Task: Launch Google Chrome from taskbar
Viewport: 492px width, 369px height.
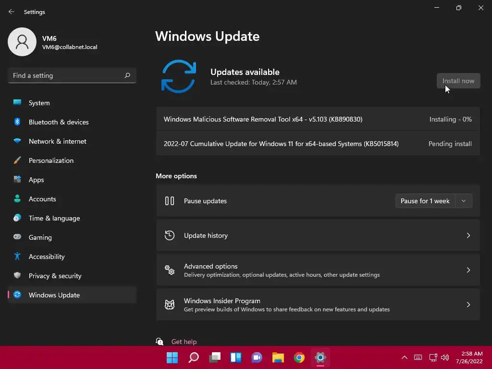Action: coord(299,357)
